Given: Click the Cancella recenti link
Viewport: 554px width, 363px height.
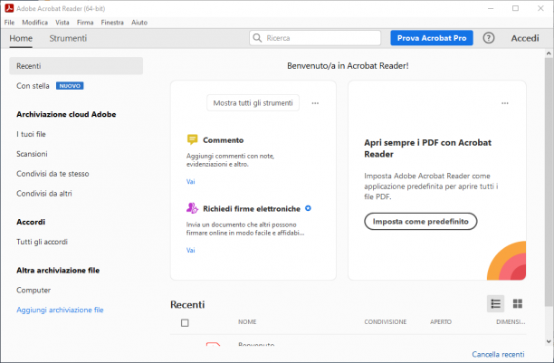Looking at the screenshot, I should click(x=498, y=354).
